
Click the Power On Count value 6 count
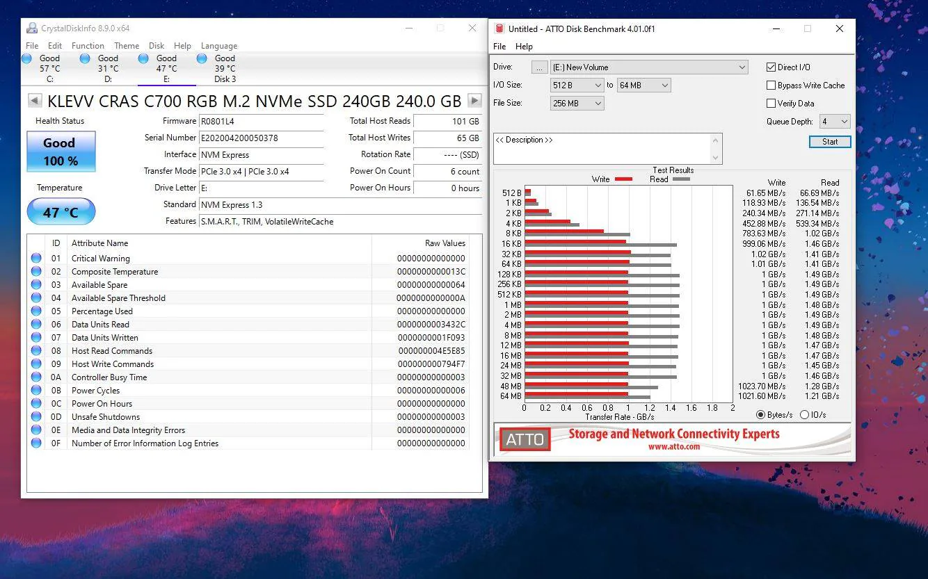coord(447,172)
